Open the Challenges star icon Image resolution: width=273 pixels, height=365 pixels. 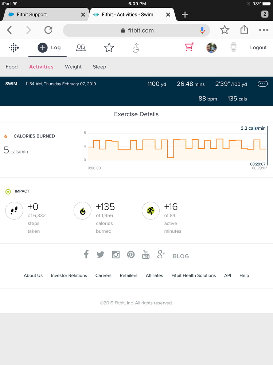[109, 47]
